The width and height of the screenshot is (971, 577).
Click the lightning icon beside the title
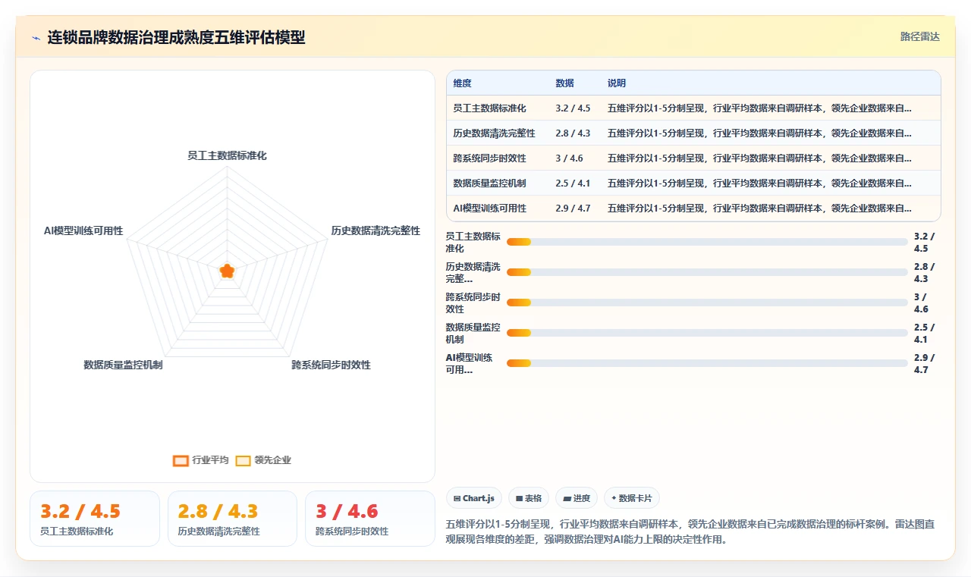[x=36, y=38]
